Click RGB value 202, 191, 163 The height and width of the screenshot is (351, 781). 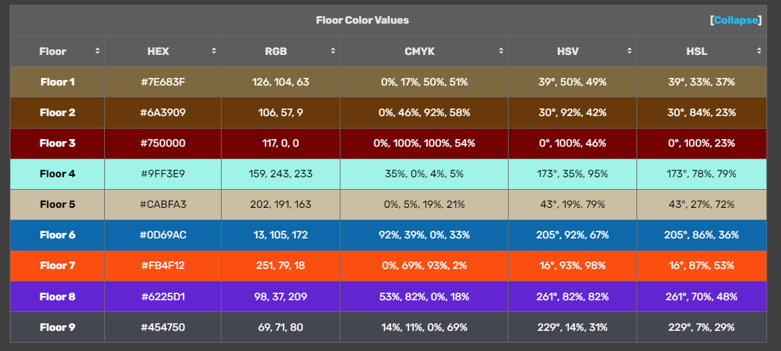click(x=281, y=204)
